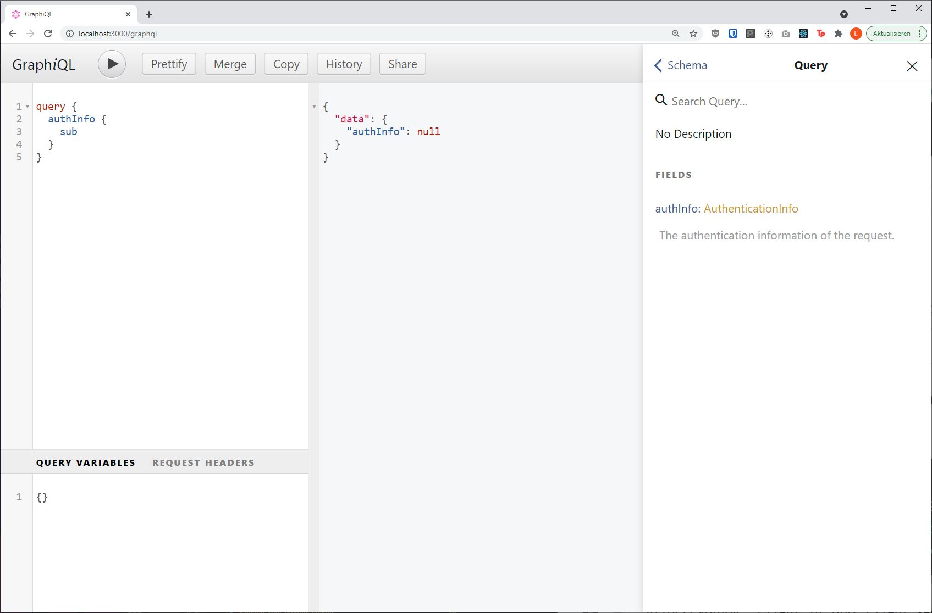Click the orange profile avatar icon
The image size is (932, 613).
click(856, 34)
